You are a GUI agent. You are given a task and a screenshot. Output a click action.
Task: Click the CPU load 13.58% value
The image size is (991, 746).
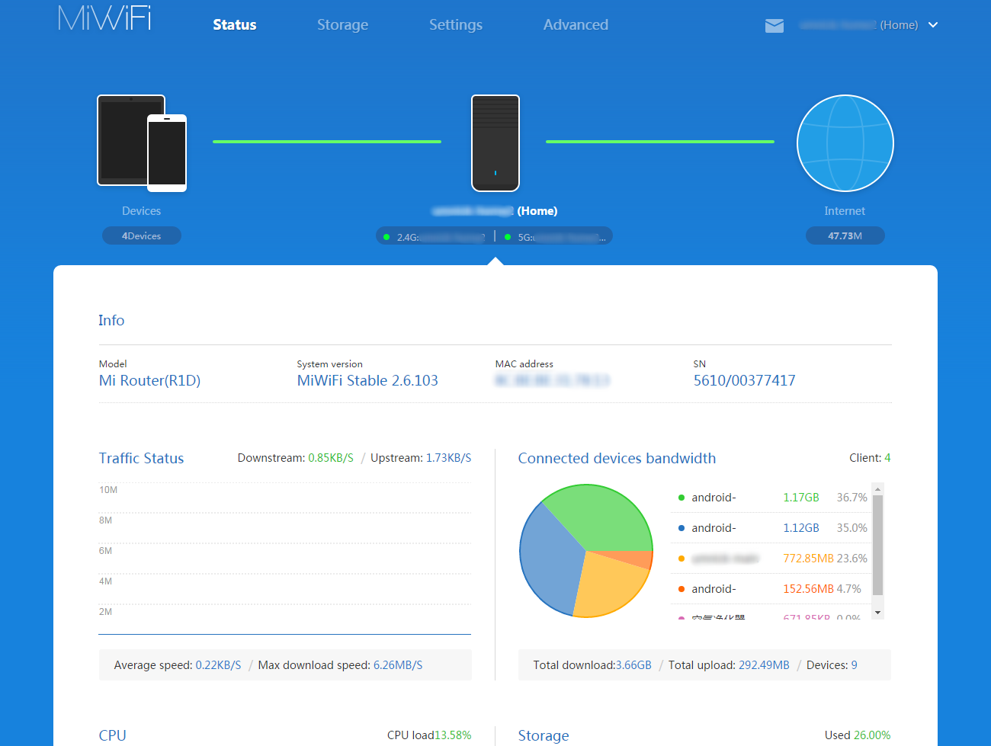[453, 735]
